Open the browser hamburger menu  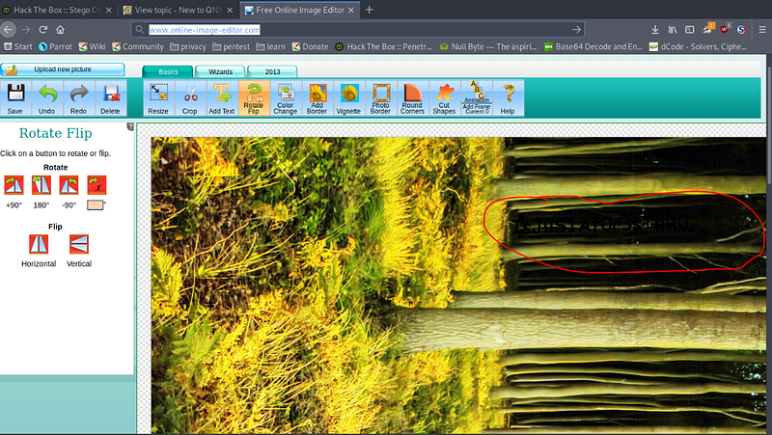762,30
